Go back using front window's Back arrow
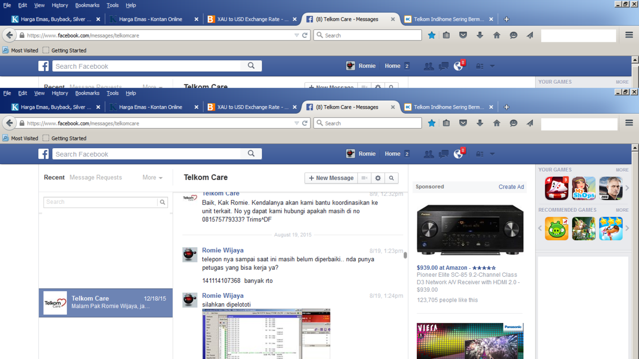The image size is (639, 359). 9,123
